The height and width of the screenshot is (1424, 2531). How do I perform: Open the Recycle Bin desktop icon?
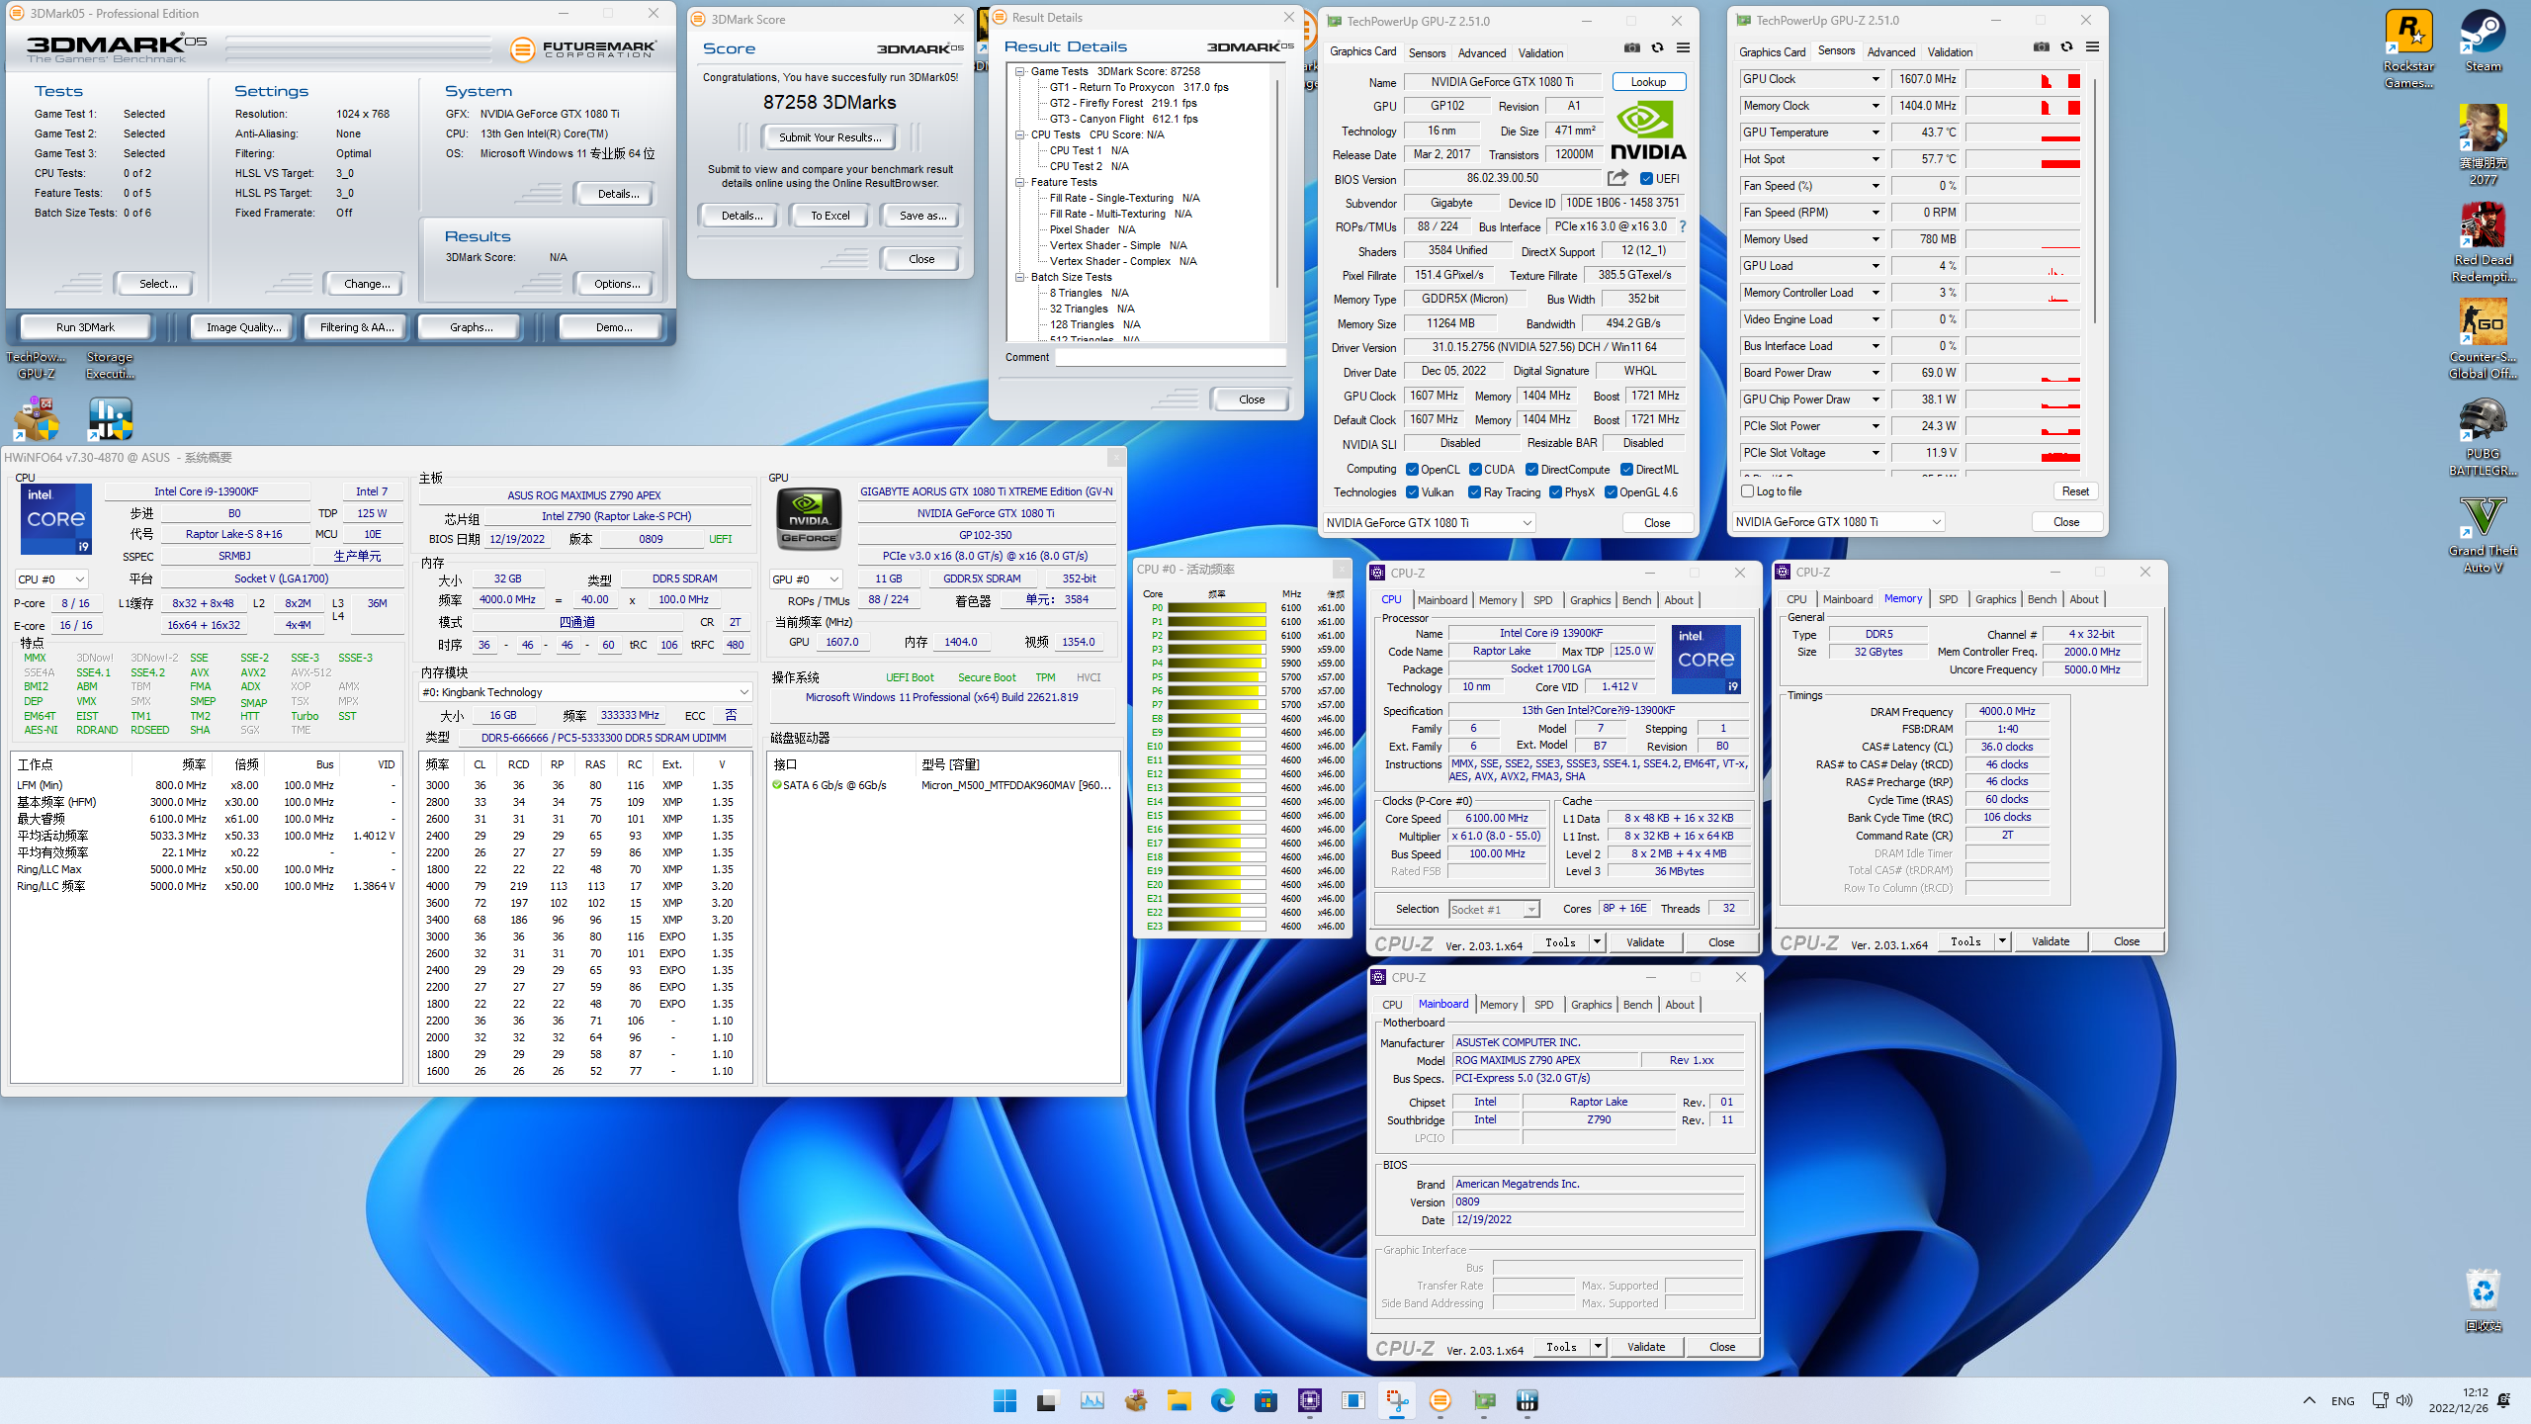click(x=2483, y=1300)
